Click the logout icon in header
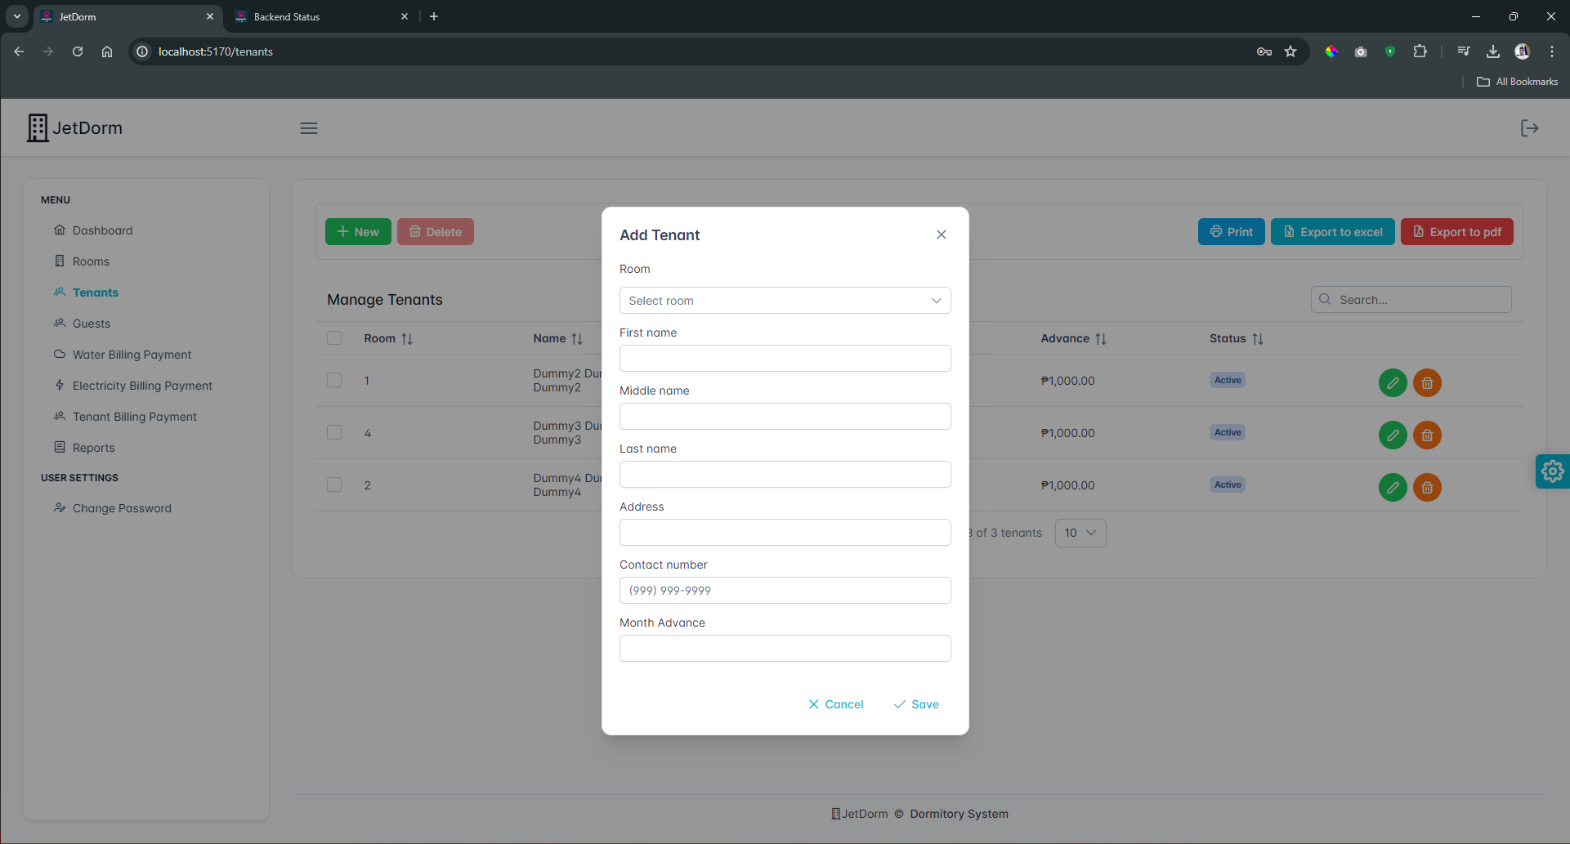This screenshot has height=844, width=1570. [1529, 128]
